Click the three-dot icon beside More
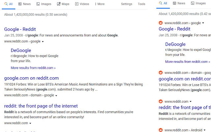The width and height of the screenshot is (211, 132). tap(96, 4)
